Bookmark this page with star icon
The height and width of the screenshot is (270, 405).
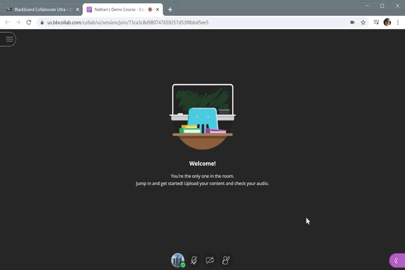tap(363, 22)
